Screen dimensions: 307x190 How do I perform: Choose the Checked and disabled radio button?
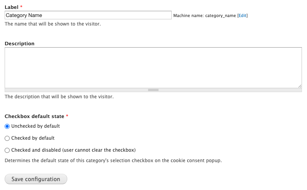click(x=7, y=150)
